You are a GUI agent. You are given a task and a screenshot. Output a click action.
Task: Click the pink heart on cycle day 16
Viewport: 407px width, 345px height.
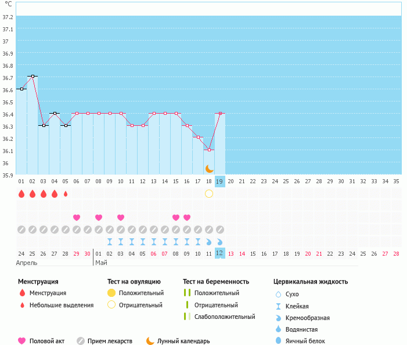click(x=187, y=217)
